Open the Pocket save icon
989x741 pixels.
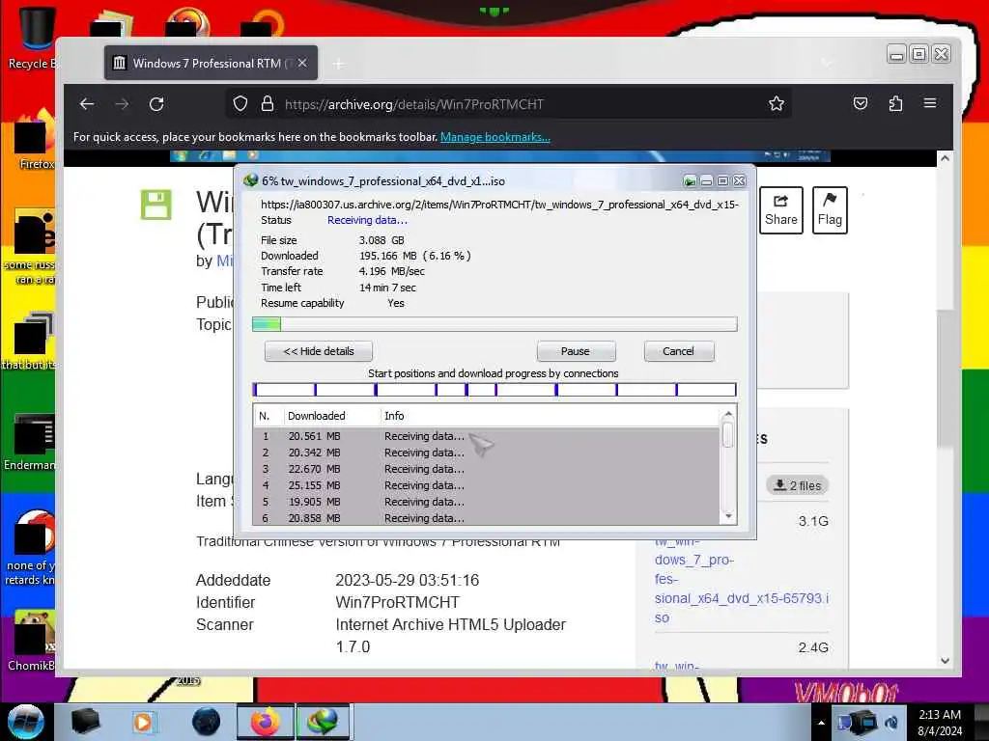click(x=861, y=103)
